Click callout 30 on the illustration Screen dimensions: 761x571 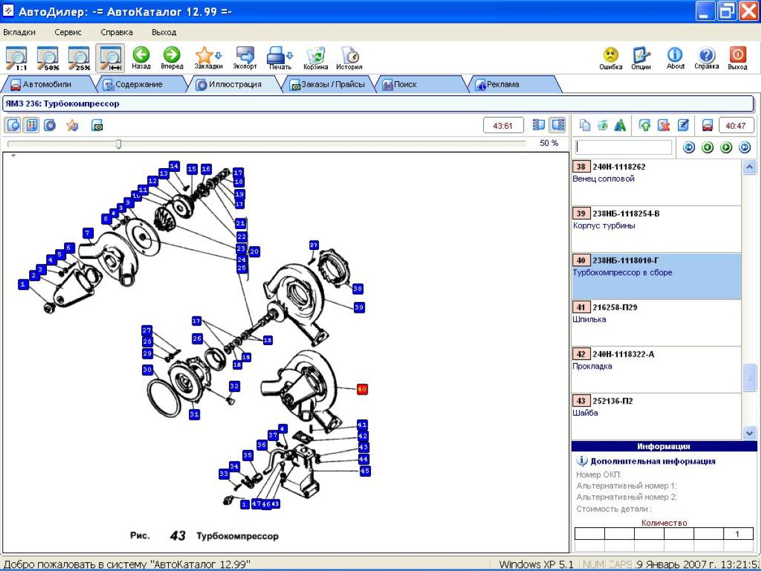coord(147,369)
